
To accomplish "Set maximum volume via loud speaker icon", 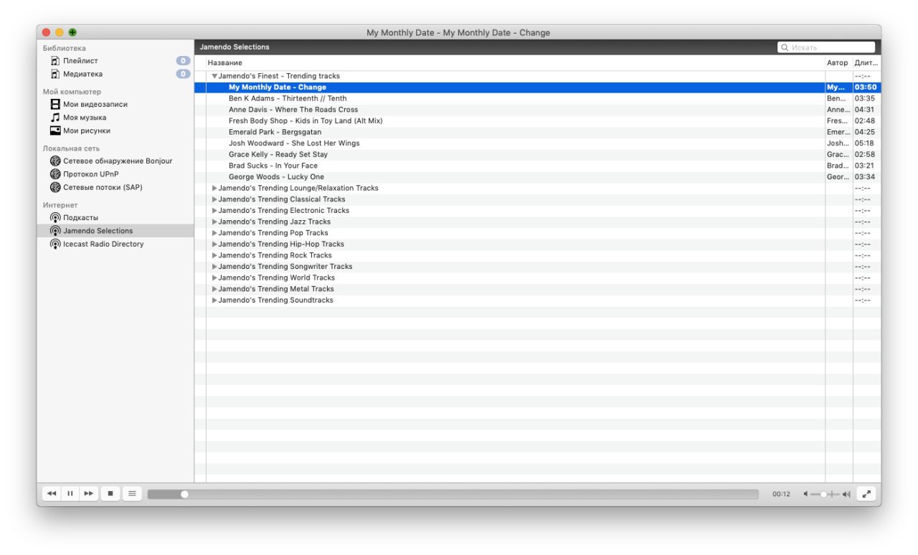I will tap(846, 494).
